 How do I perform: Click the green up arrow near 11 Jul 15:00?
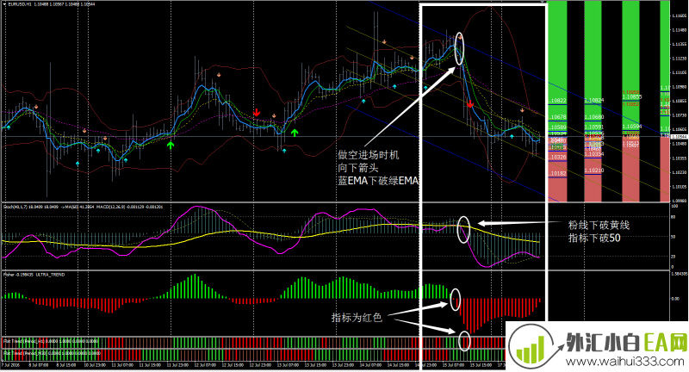pyautogui.click(x=171, y=146)
